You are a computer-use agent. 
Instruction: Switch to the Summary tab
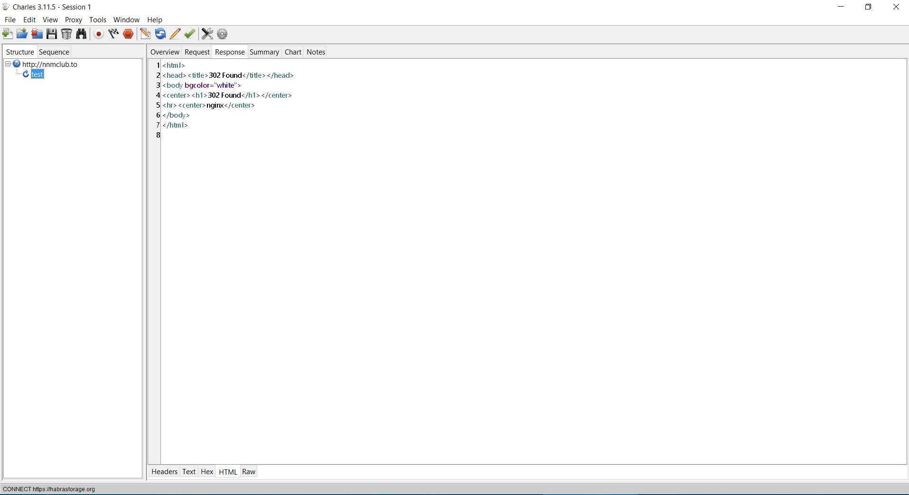[x=264, y=52]
